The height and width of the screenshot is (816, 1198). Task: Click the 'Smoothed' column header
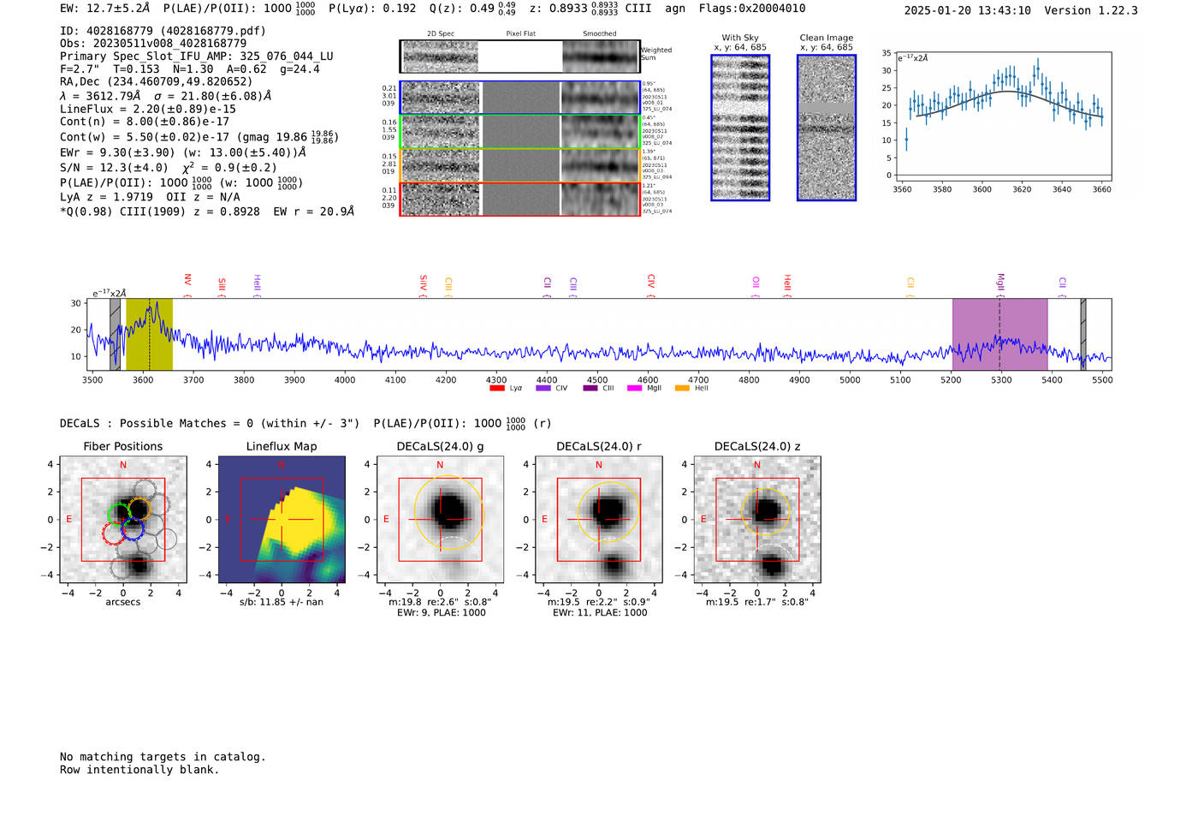[x=600, y=34]
